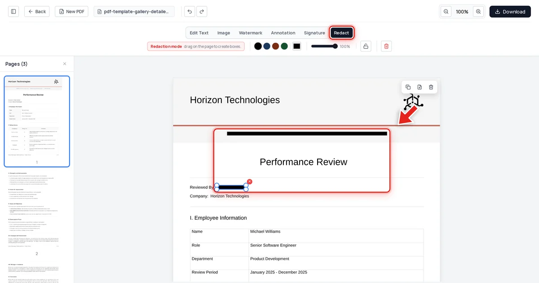The height and width of the screenshot is (283, 539).
Task: Insert a new page after this page
Action: (420, 87)
